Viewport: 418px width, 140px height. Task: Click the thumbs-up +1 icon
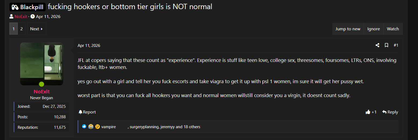(368, 112)
